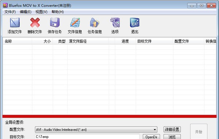Screen dimensions: 219x139
Task: Click the 目标文件 column header
Action: click(x=154, y=41)
